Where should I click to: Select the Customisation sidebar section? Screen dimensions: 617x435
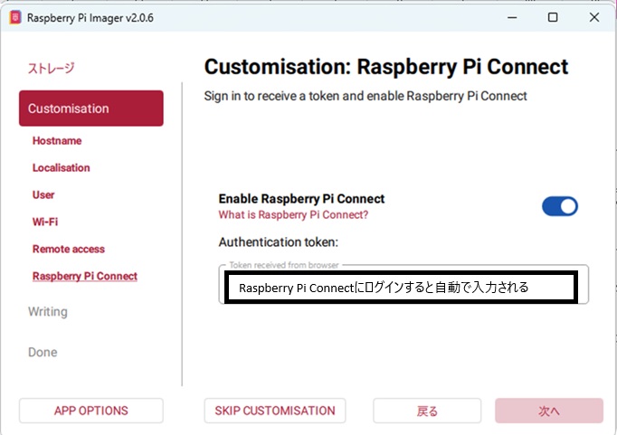90,109
